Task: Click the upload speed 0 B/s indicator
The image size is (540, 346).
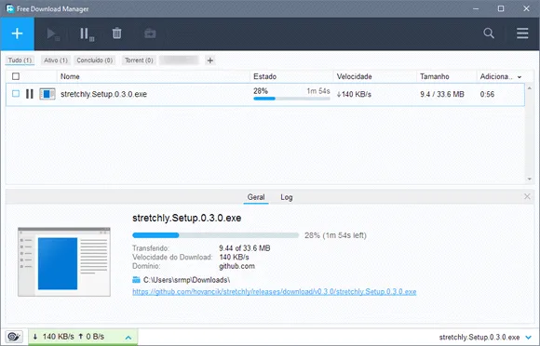Action: point(91,337)
